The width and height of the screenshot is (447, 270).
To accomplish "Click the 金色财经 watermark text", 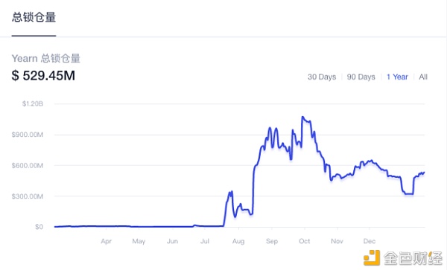I will (x=413, y=258).
